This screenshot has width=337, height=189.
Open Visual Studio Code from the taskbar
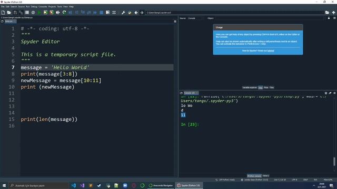74,185
